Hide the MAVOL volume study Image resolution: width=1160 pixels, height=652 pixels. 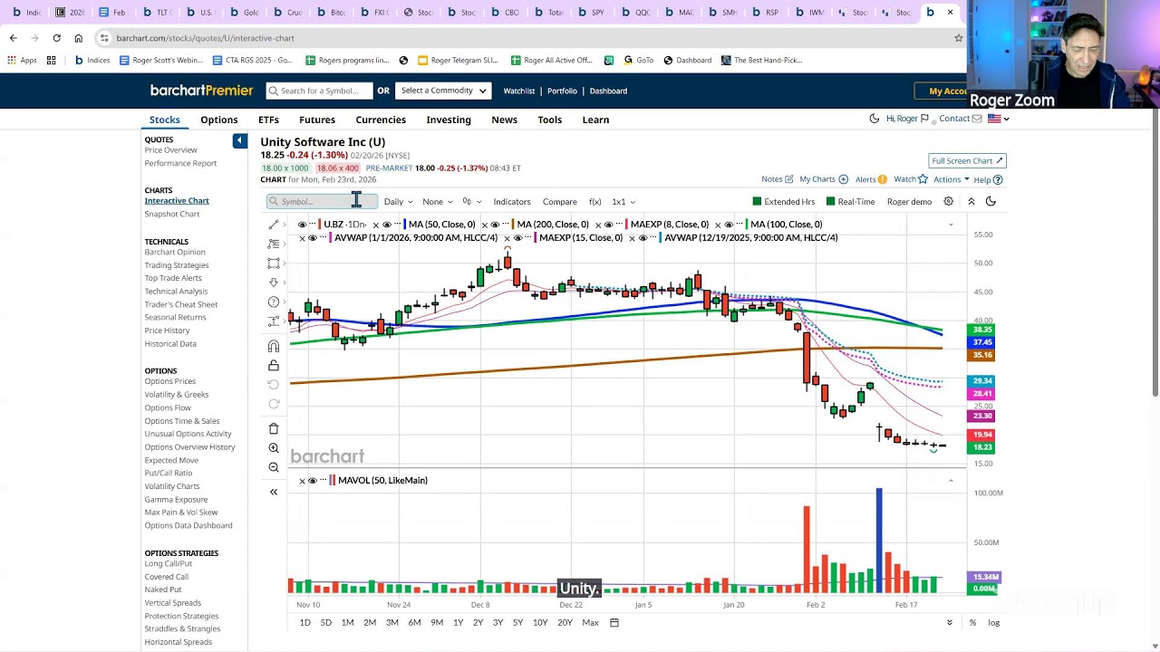point(313,480)
